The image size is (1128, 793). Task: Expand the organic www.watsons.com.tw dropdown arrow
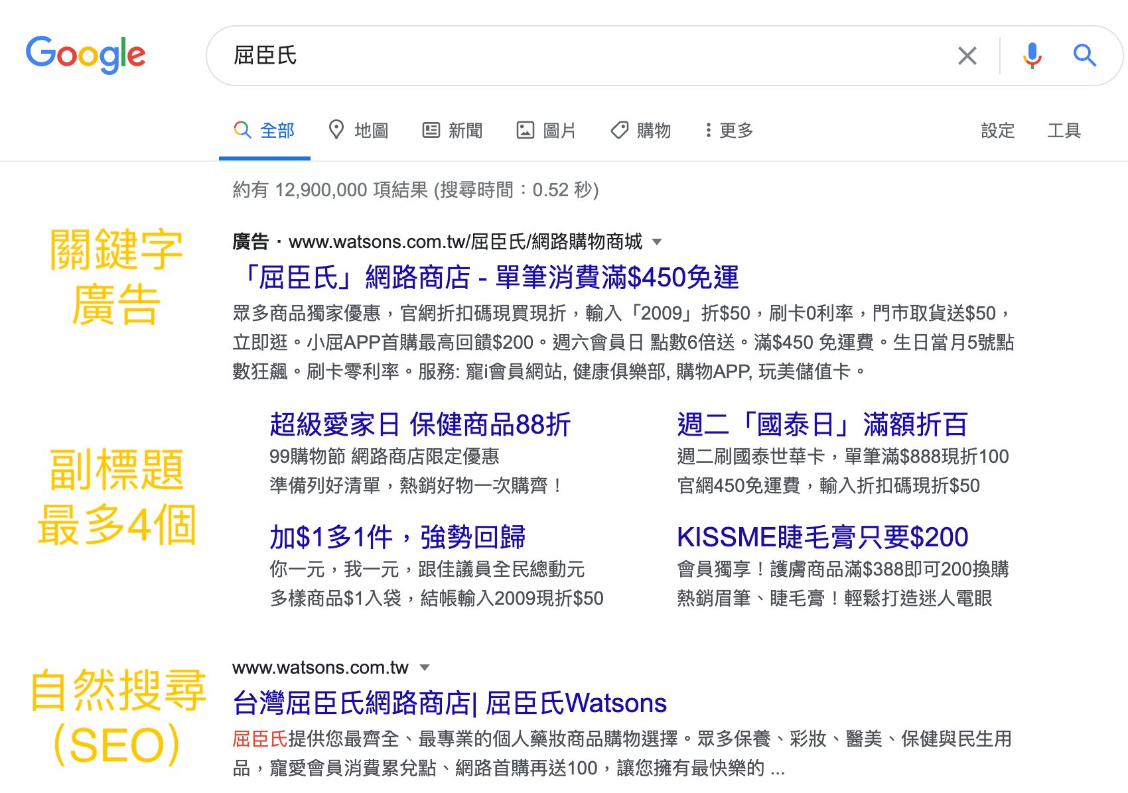click(x=425, y=668)
